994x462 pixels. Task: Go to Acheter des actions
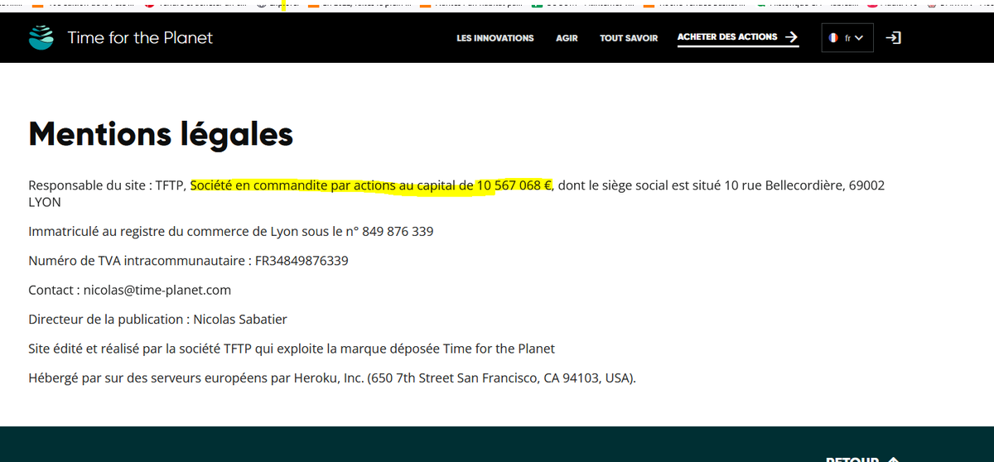pos(727,37)
